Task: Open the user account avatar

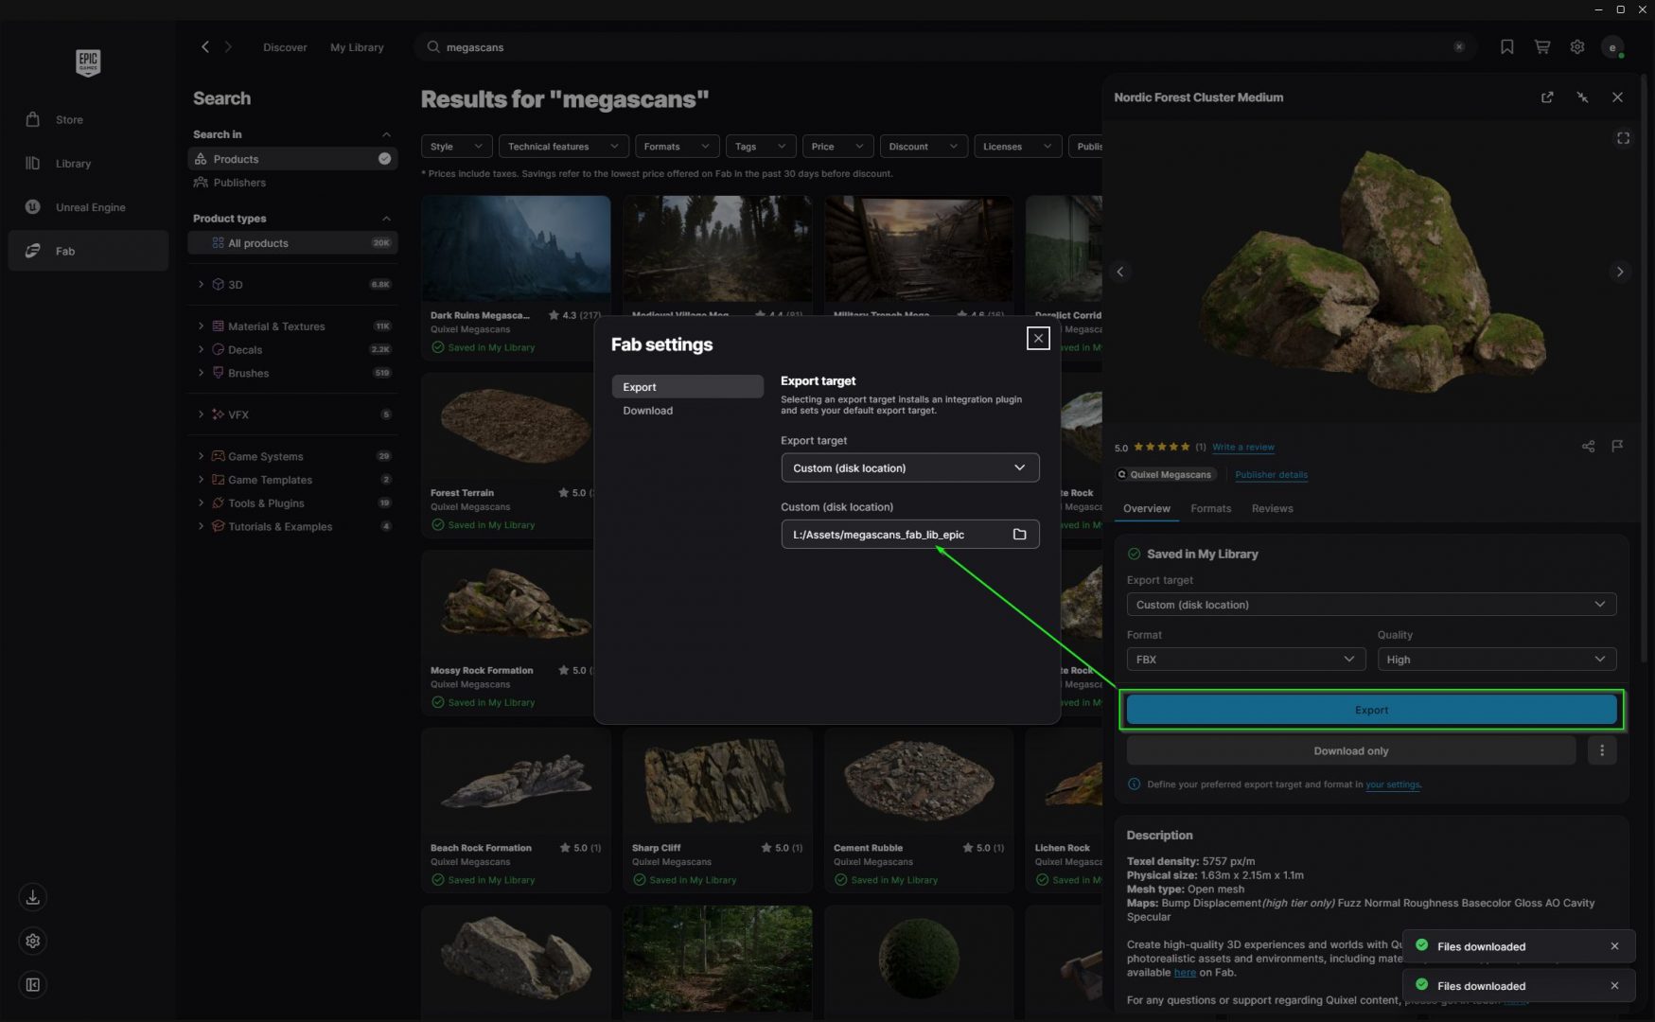Action: coord(1612,46)
